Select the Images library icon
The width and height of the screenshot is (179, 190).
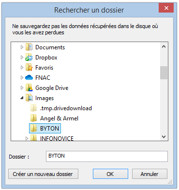[x=29, y=98]
